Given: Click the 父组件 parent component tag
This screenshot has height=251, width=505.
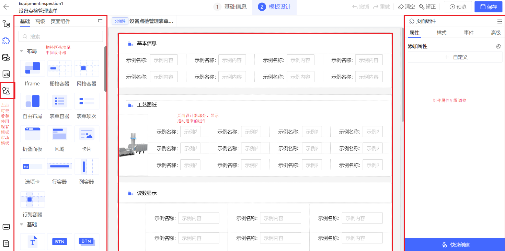Looking at the screenshot, I should click(x=120, y=21).
